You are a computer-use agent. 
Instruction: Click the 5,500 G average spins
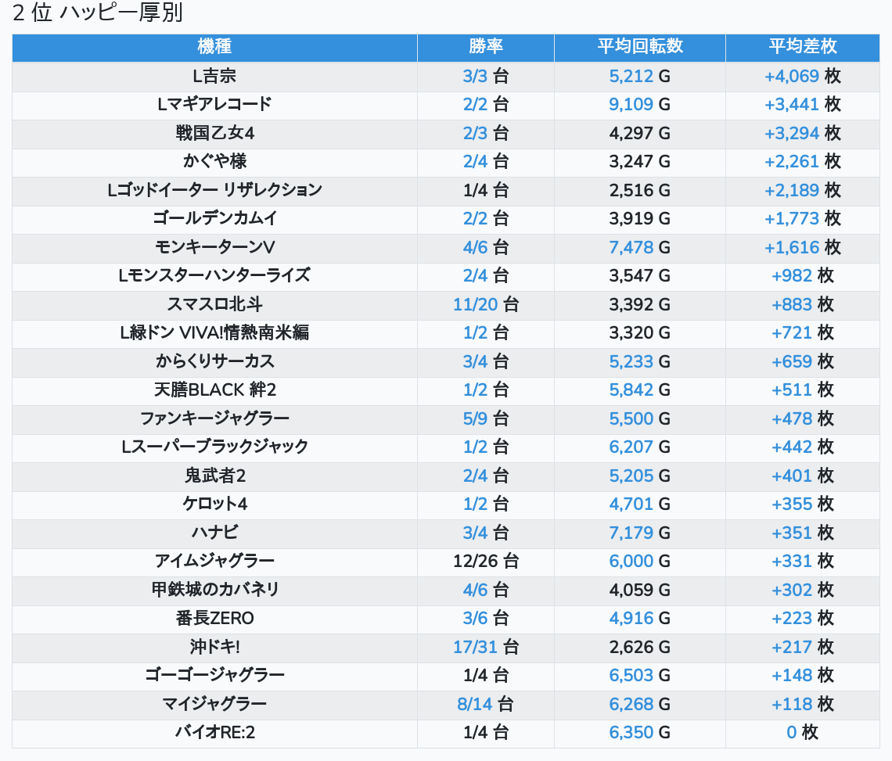coord(640,418)
